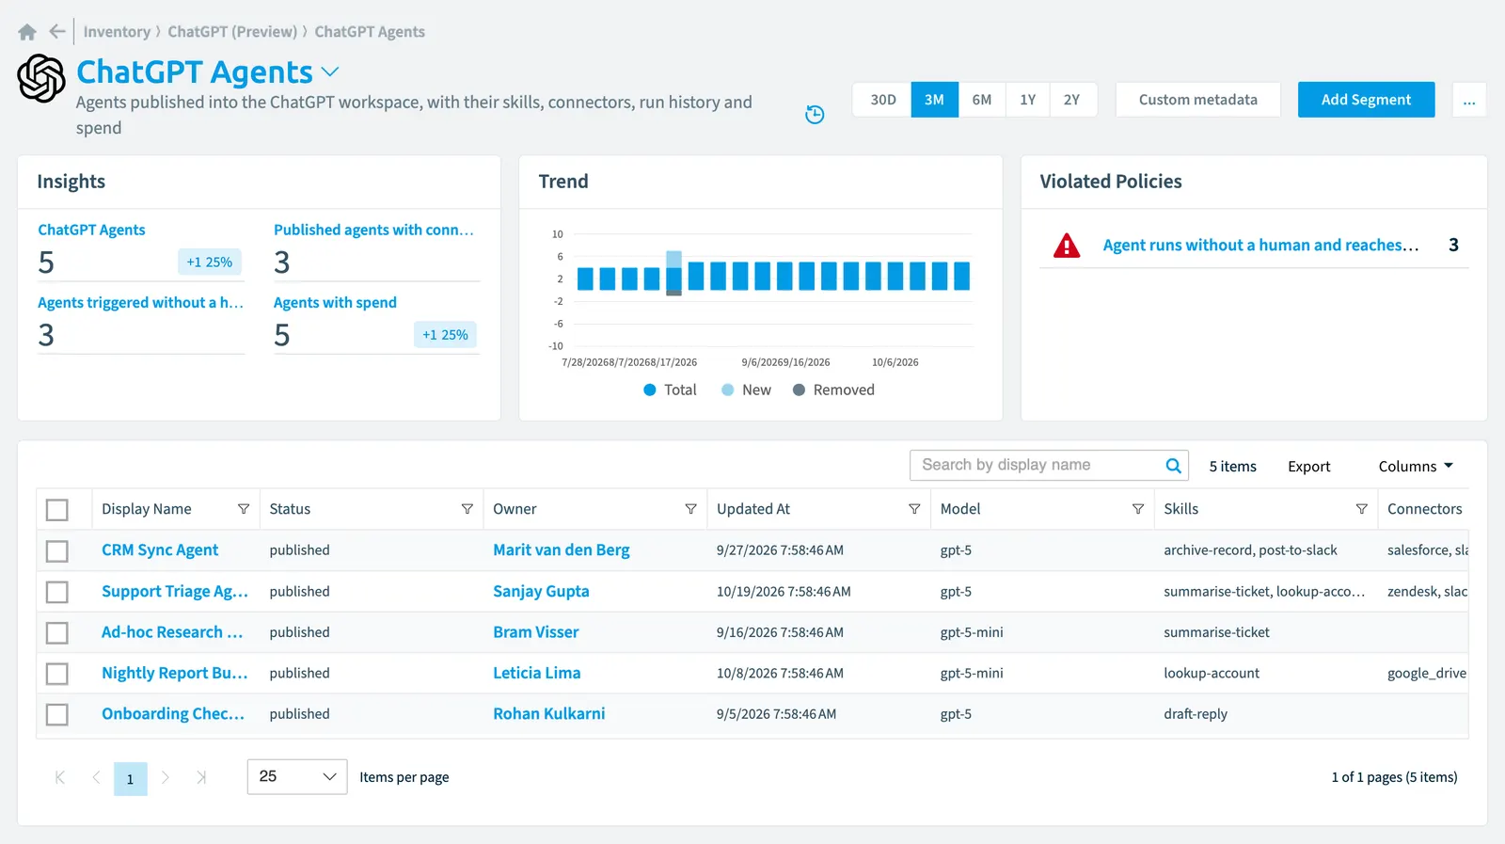
Task: Click the Custom metadata button
Action: 1198,100
